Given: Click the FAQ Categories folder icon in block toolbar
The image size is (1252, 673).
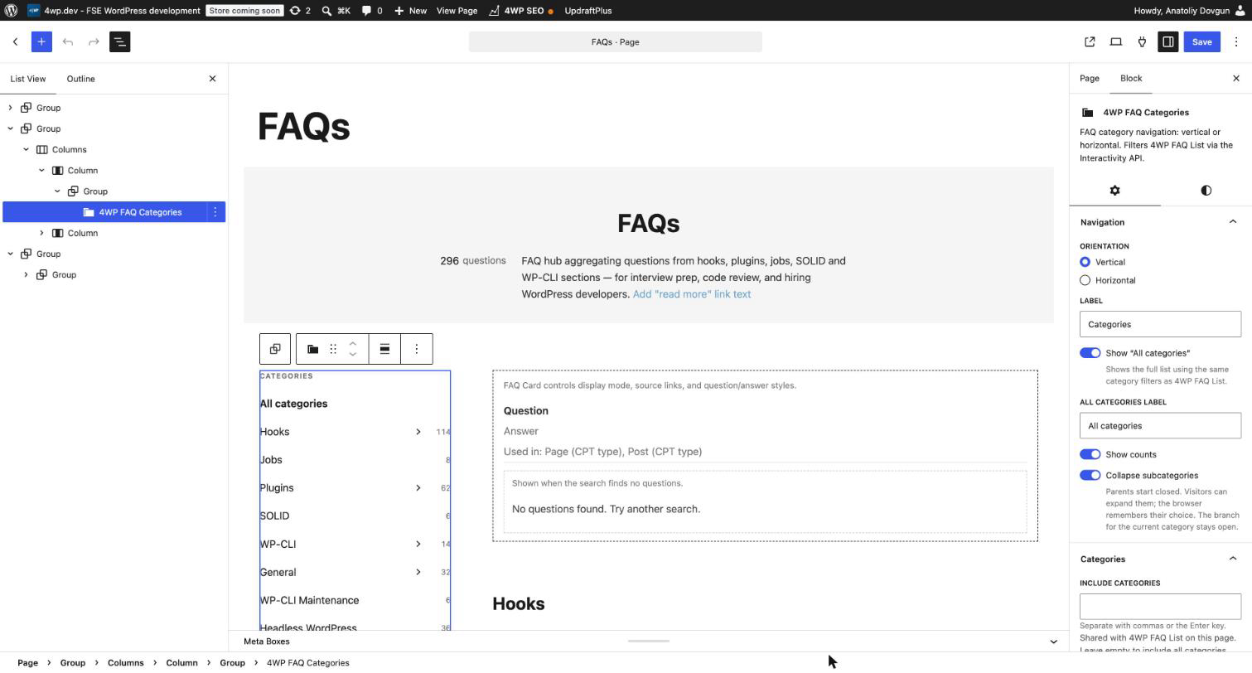Looking at the screenshot, I should [312, 349].
